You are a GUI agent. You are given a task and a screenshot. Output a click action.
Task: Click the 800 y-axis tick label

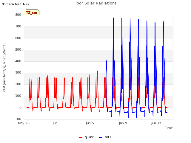tap(18, 15)
